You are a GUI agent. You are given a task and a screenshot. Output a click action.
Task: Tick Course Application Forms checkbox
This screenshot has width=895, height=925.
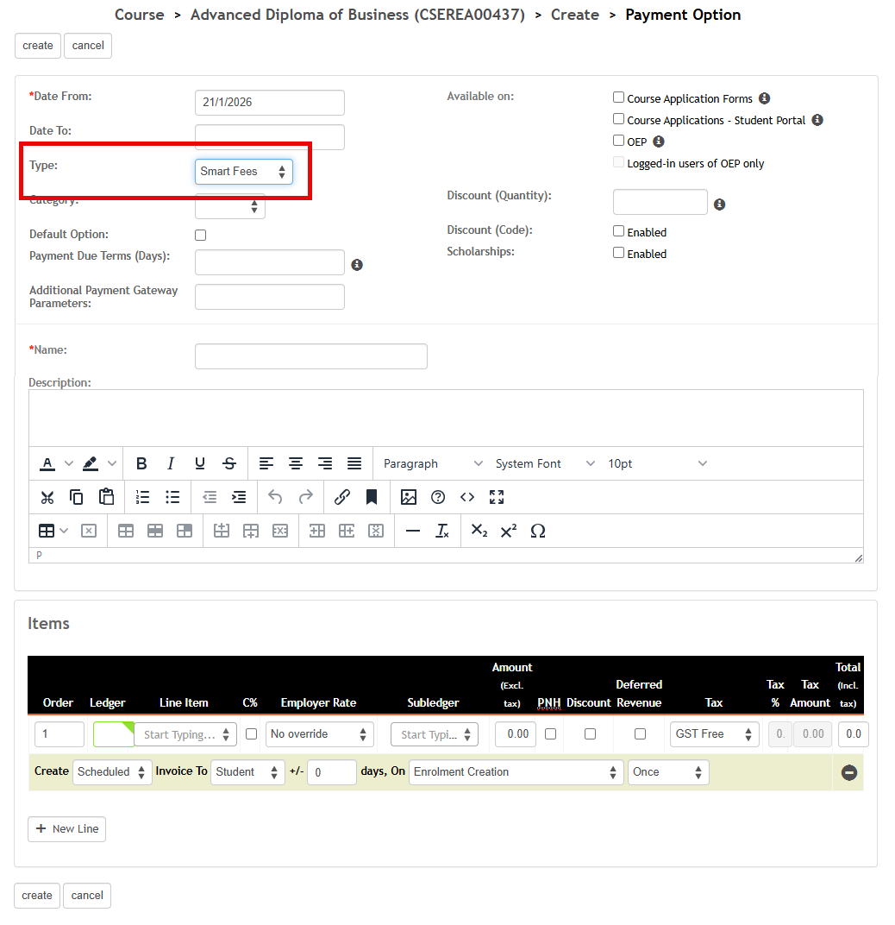[618, 98]
